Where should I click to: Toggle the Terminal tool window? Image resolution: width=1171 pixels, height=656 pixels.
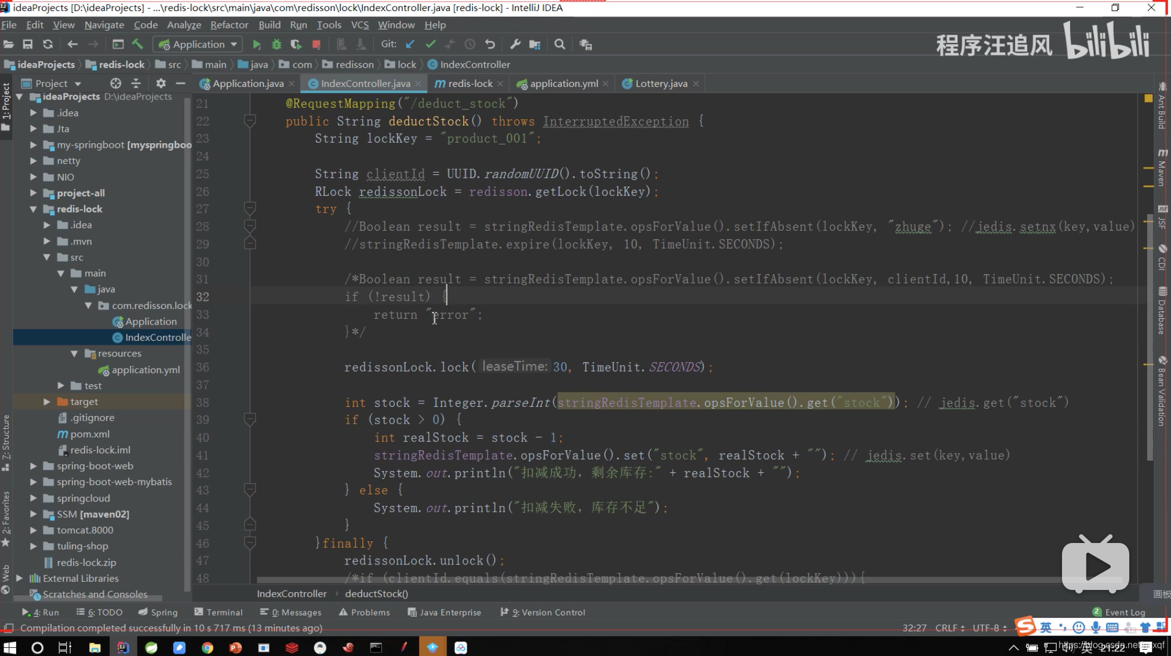(x=218, y=613)
